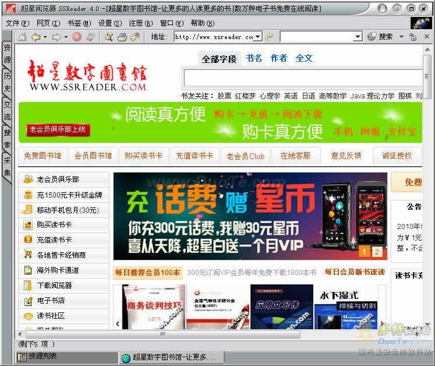Open the 窗口(W) menu
The image size is (435, 366).
pyautogui.click(x=172, y=23)
